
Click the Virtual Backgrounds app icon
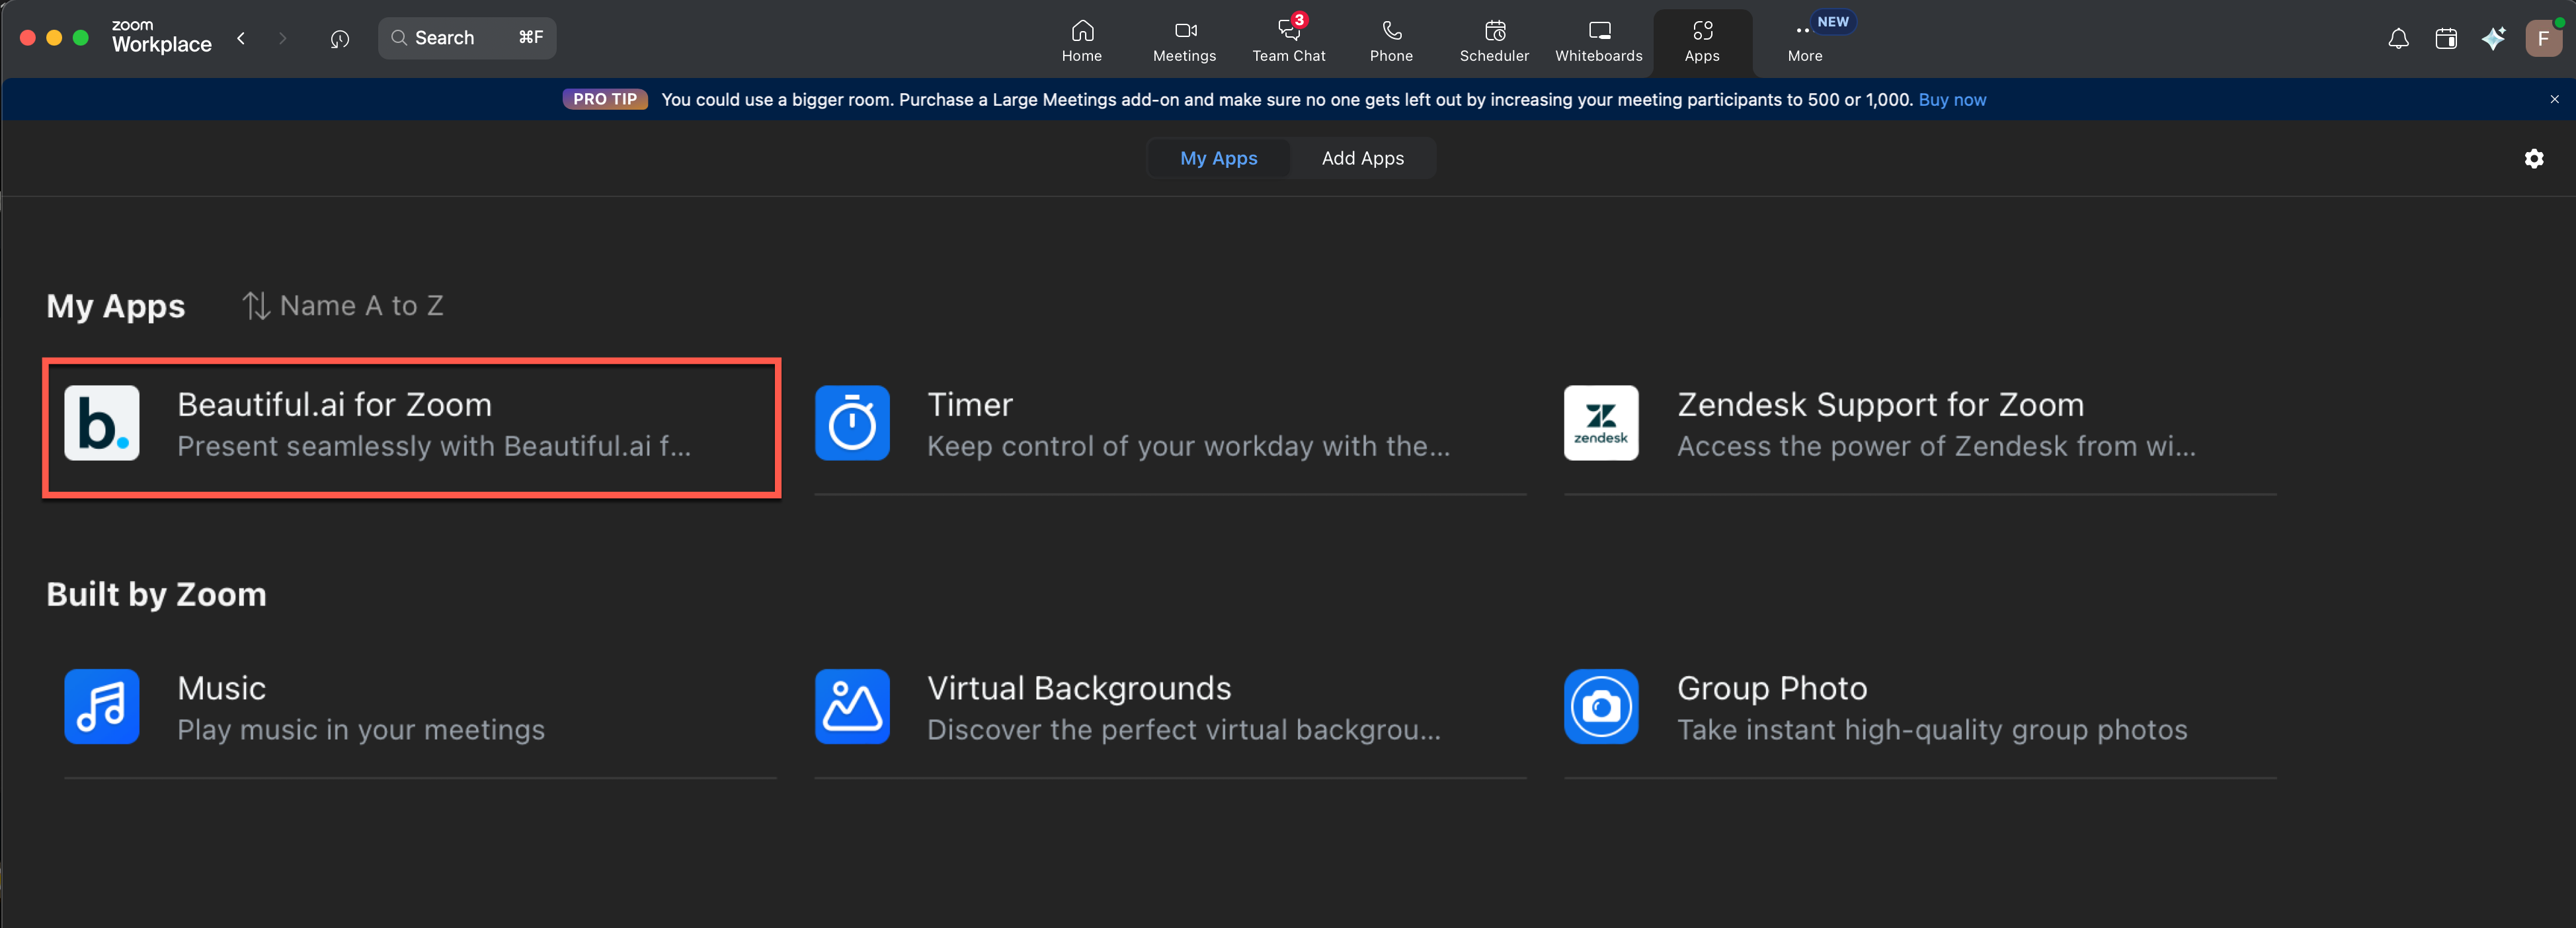click(x=852, y=706)
